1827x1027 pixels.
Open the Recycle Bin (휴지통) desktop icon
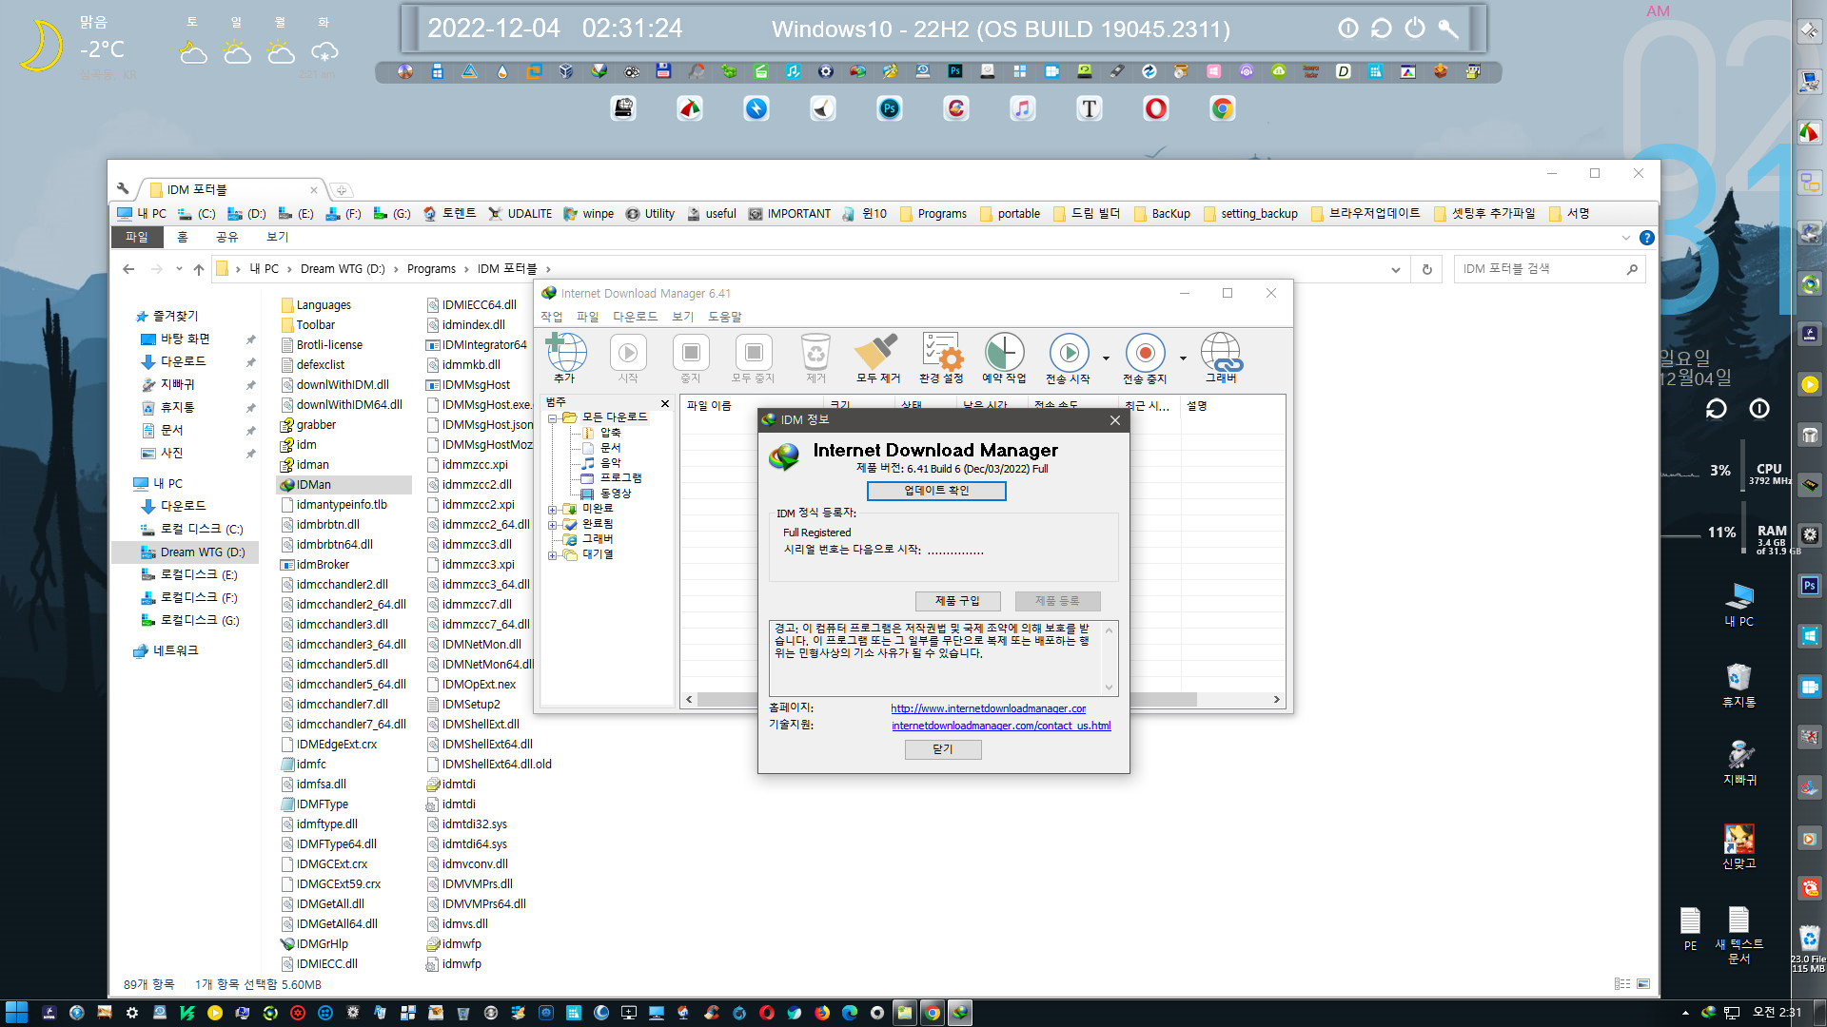click(1739, 686)
